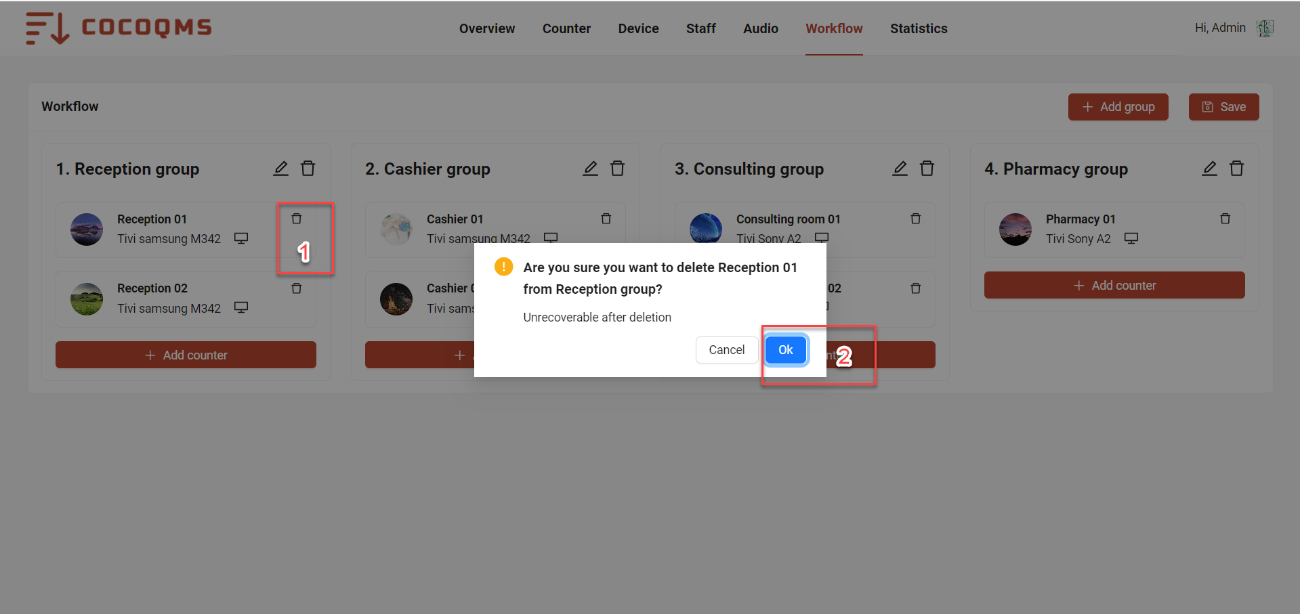Delete the Reception group using trash icon
This screenshot has height=614, width=1300.
(x=308, y=169)
